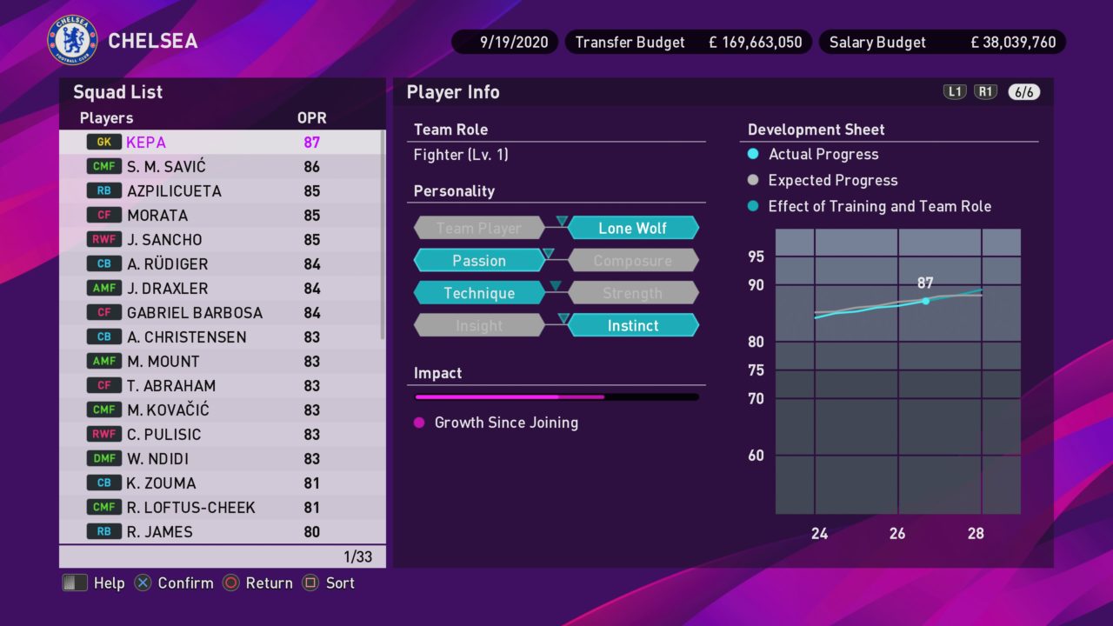Select the Lone Wolf personality trait
The width and height of the screenshot is (1113, 626).
tap(632, 228)
